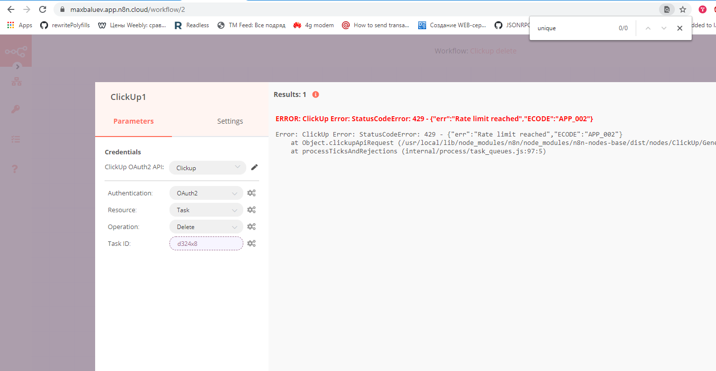Click the n8n logo in the sidebar

16,51
